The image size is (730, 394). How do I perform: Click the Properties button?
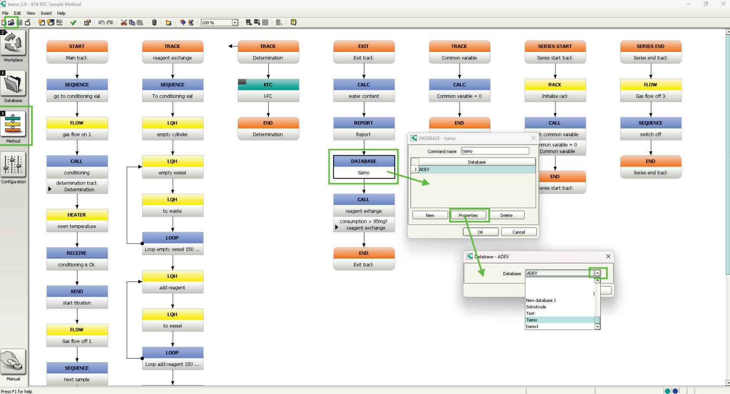point(468,215)
